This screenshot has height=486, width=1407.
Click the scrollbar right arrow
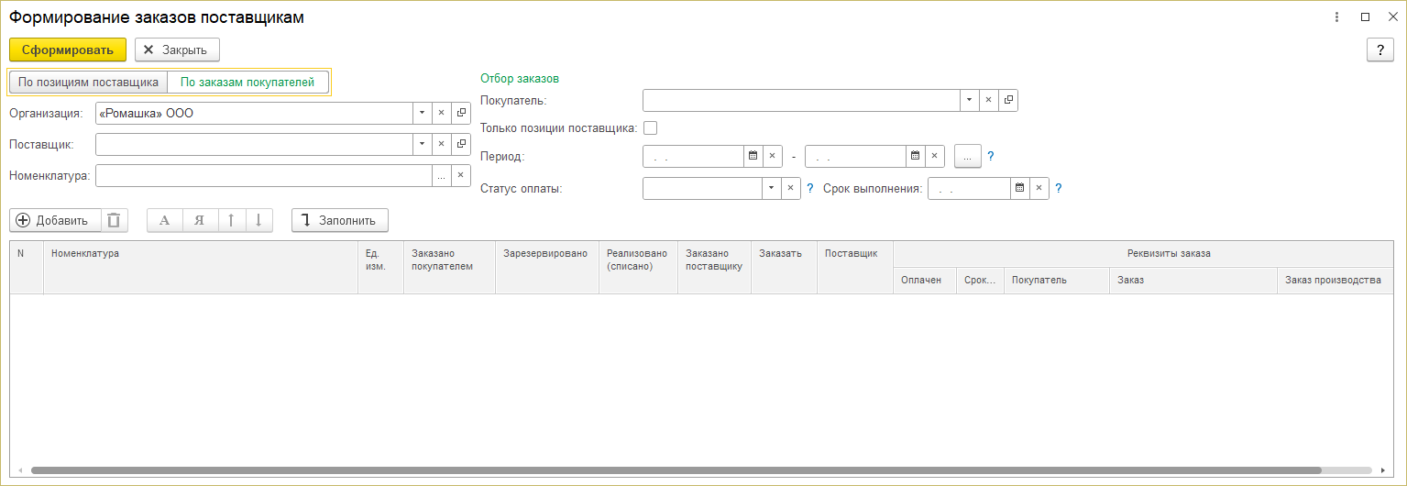coord(1384,470)
